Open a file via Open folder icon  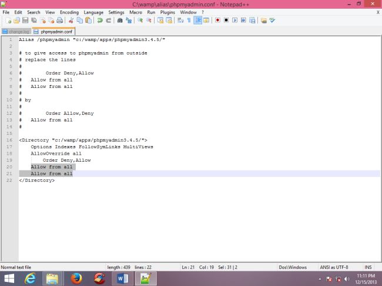click(x=16, y=21)
